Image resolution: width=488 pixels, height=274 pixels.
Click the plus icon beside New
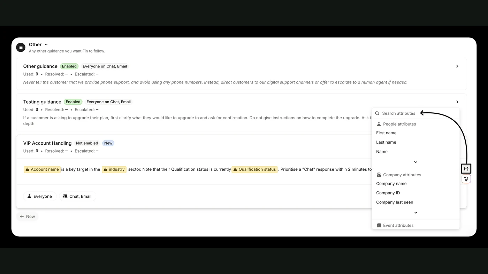[x=22, y=217]
